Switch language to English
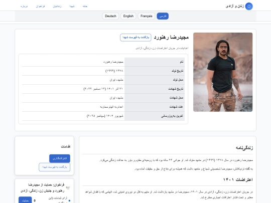271x203 pixels. tap(128, 16)
